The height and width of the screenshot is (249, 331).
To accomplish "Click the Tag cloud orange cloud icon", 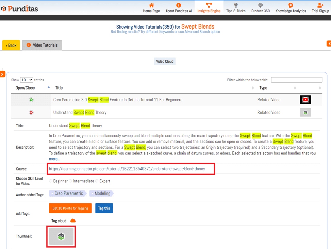I will pyautogui.click(x=73, y=221).
